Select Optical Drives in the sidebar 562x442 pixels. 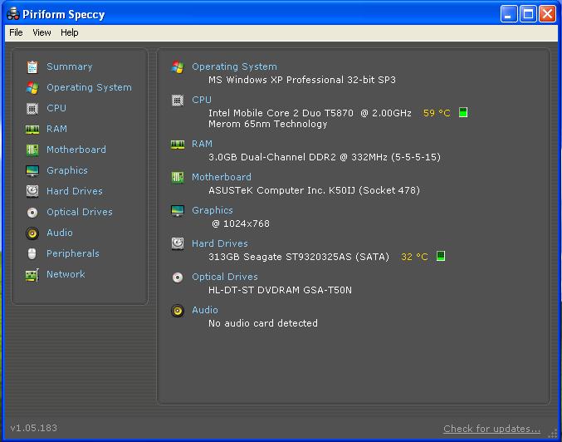(x=80, y=212)
